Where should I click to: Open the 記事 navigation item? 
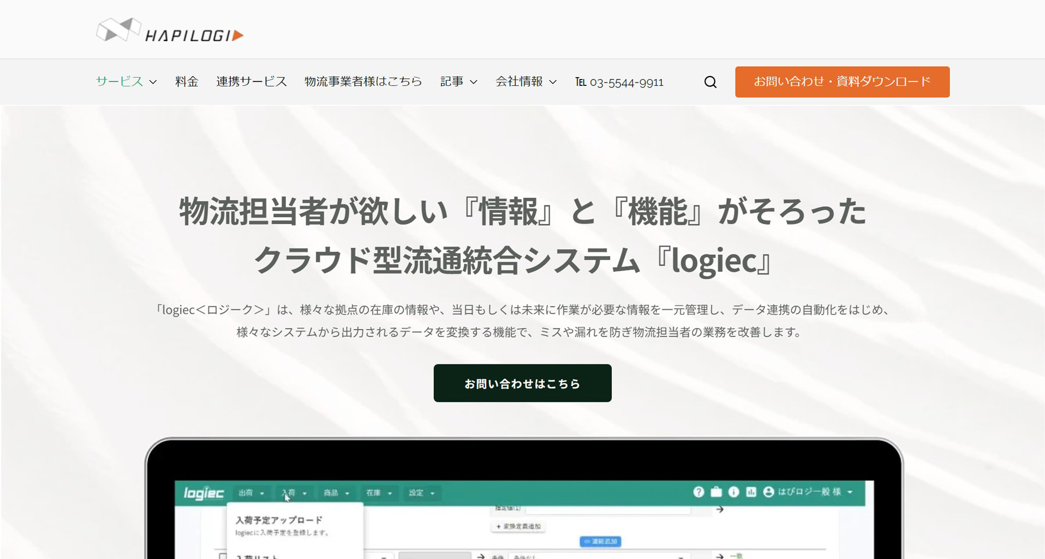click(452, 81)
